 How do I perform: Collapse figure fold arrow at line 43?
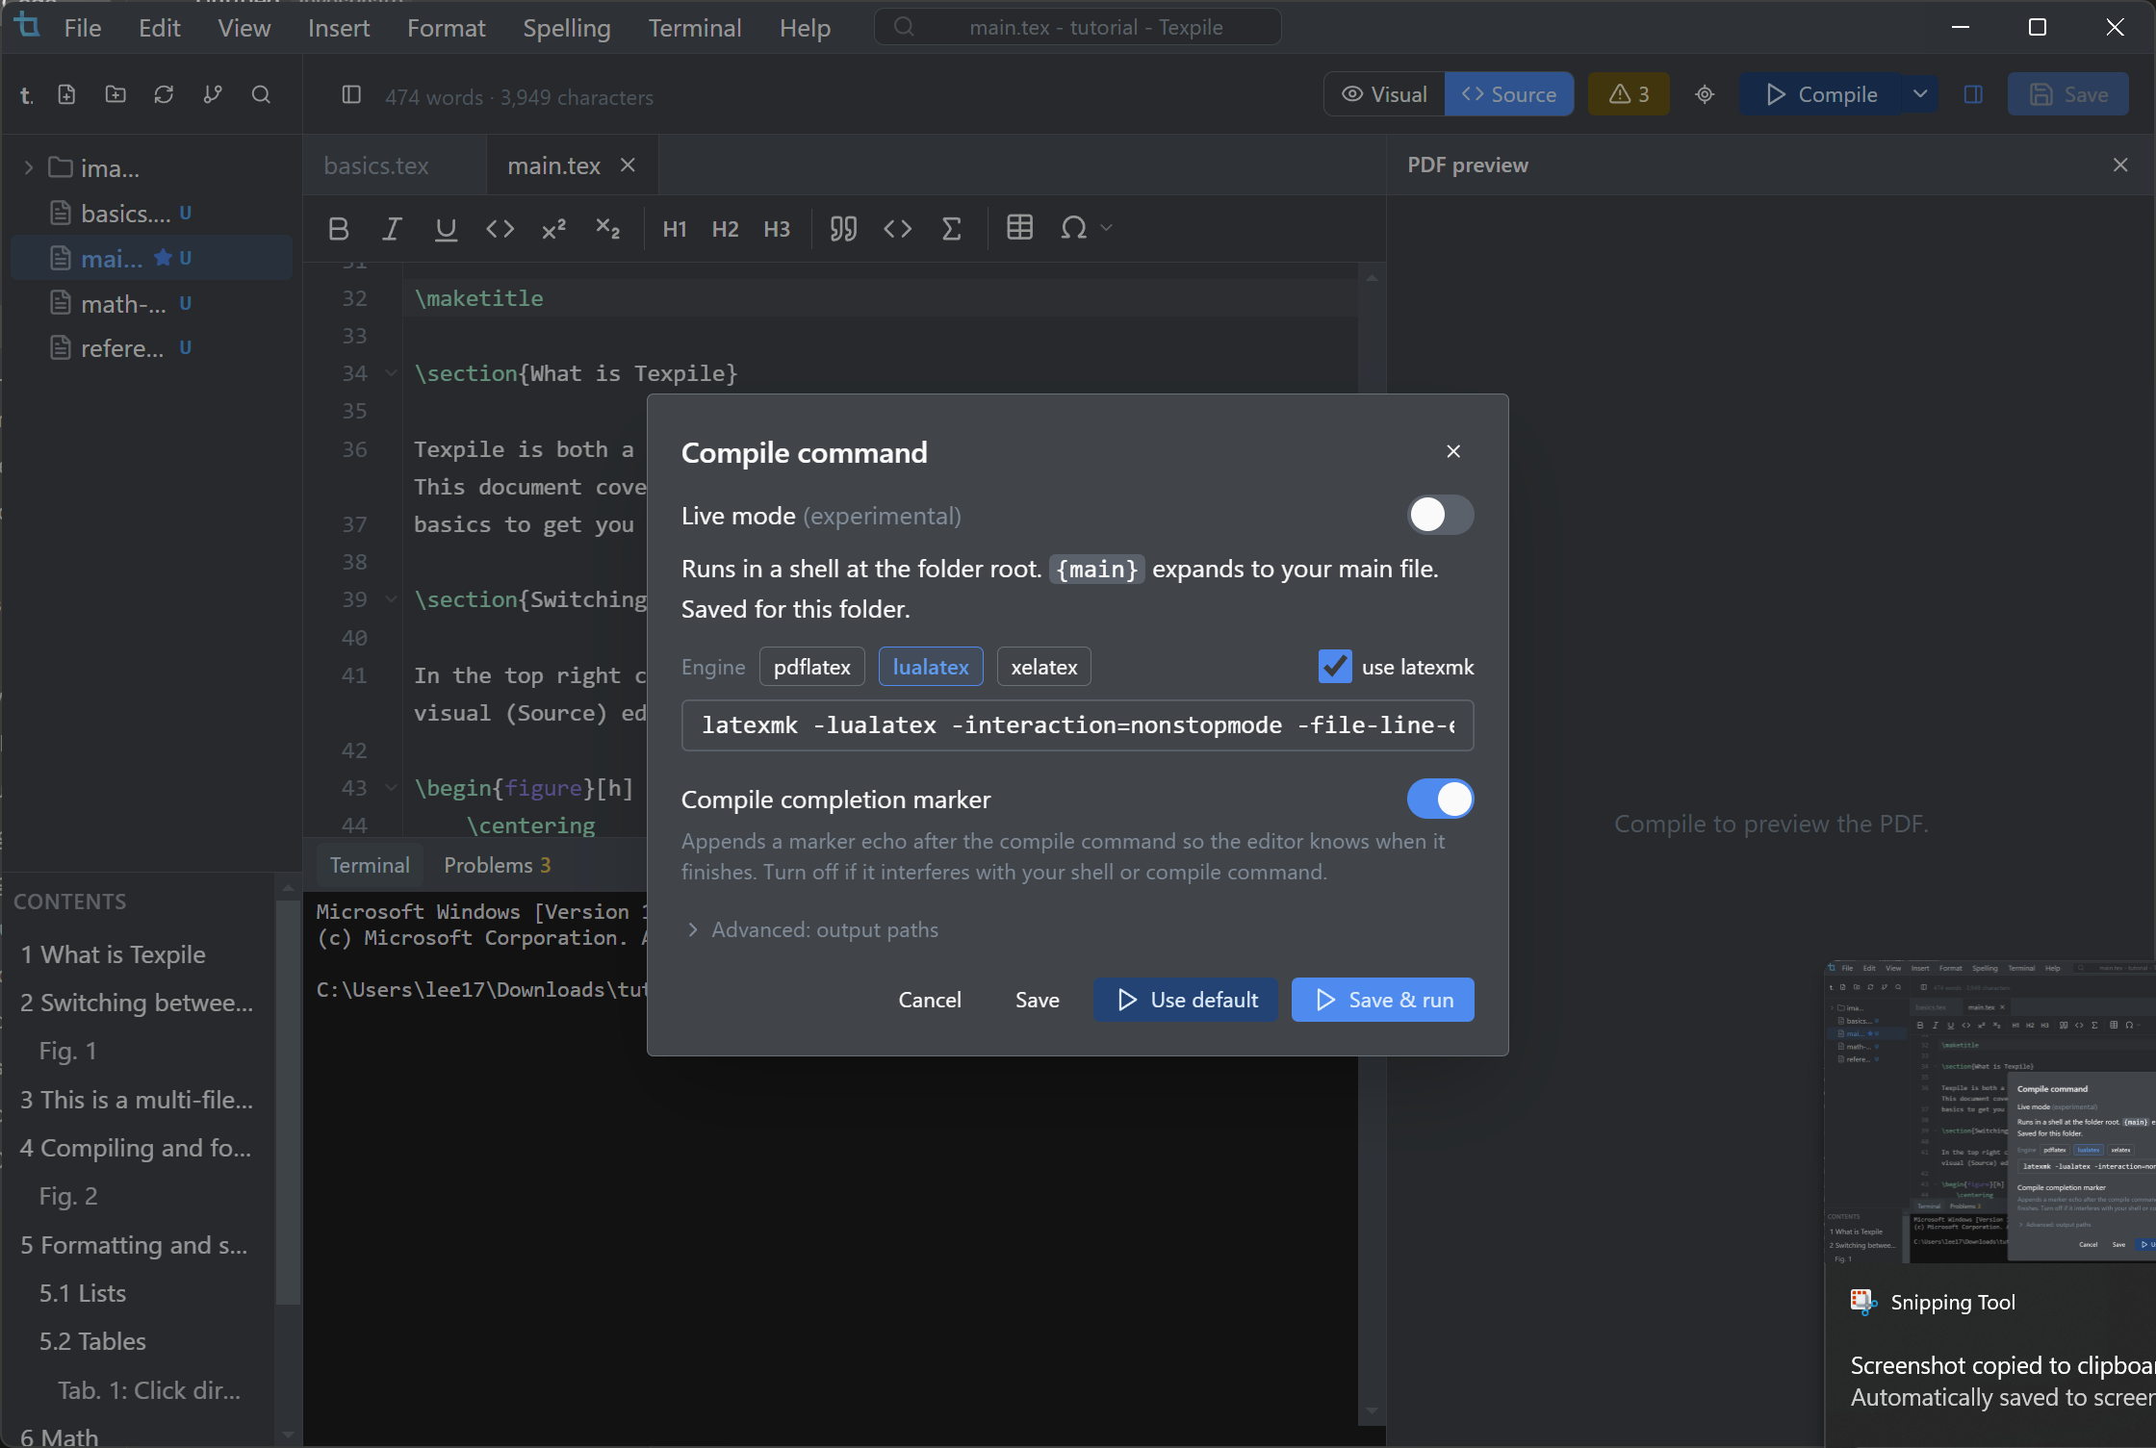click(391, 788)
